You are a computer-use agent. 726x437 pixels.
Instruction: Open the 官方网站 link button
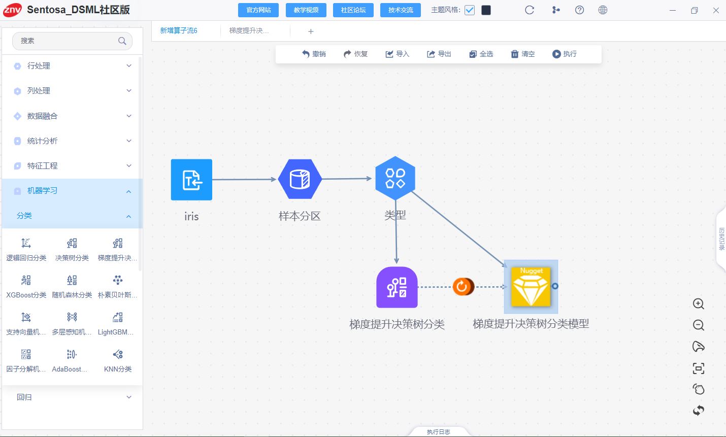258,10
